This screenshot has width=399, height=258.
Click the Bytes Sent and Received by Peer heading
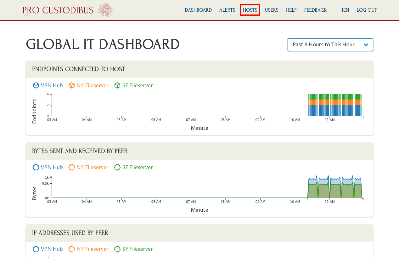point(80,151)
